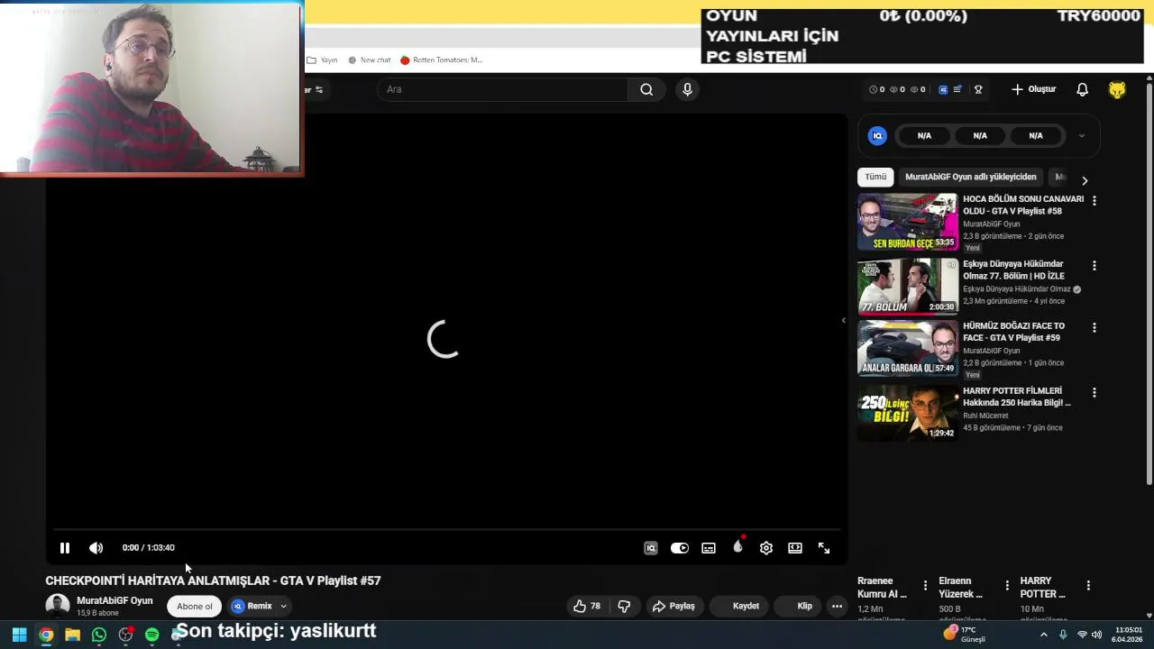Open the HARRY POTTER FİLMLERİ video thumbnail
Screen dimensions: 1154x649
point(907,413)
